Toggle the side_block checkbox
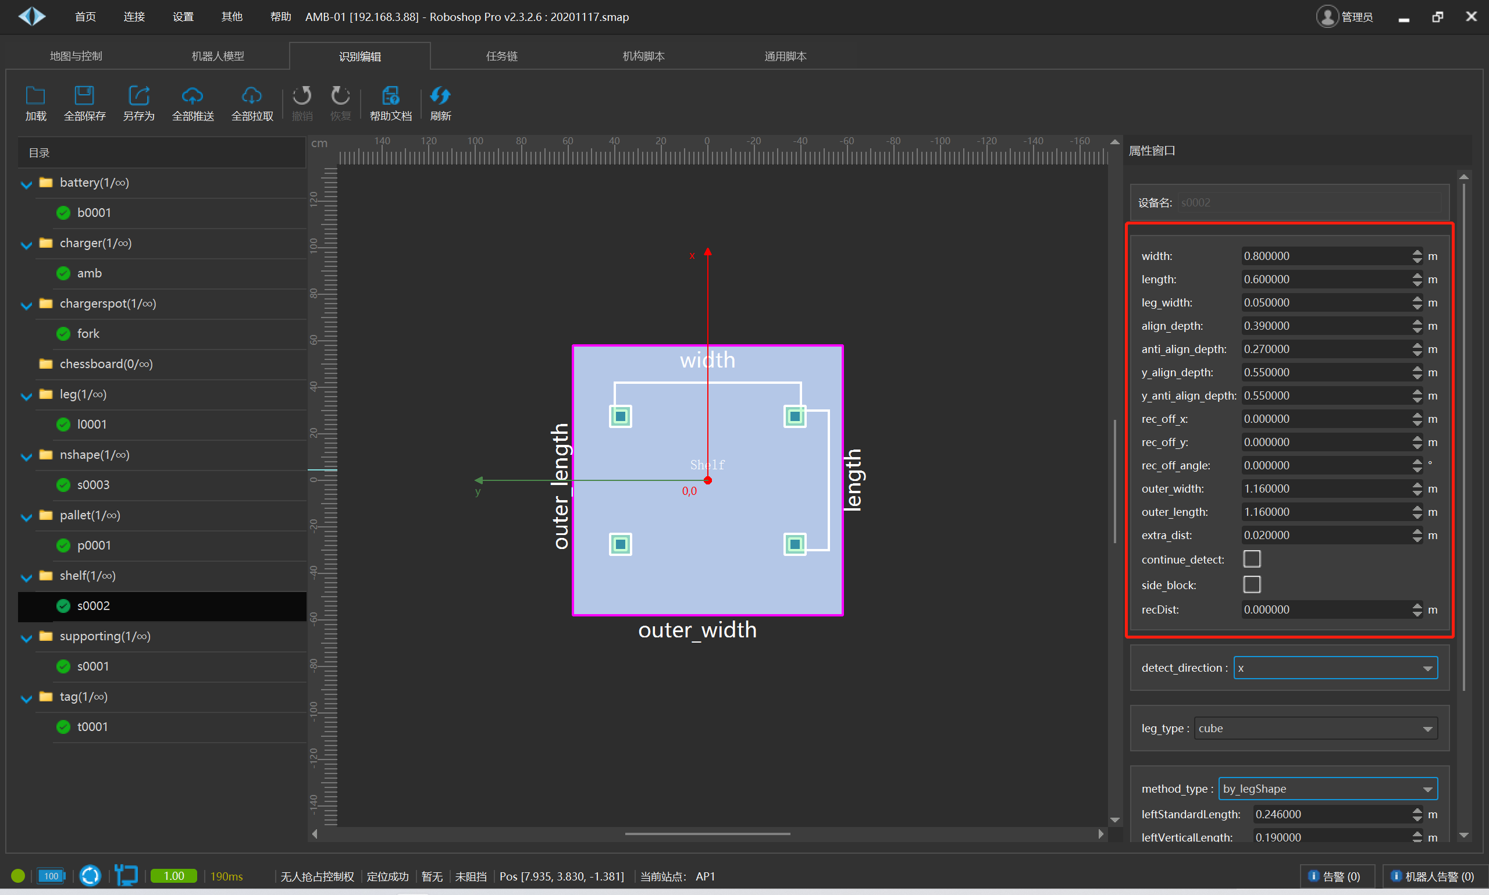Viewport: 1489px width, 895px height. (x=1252, y=584)
